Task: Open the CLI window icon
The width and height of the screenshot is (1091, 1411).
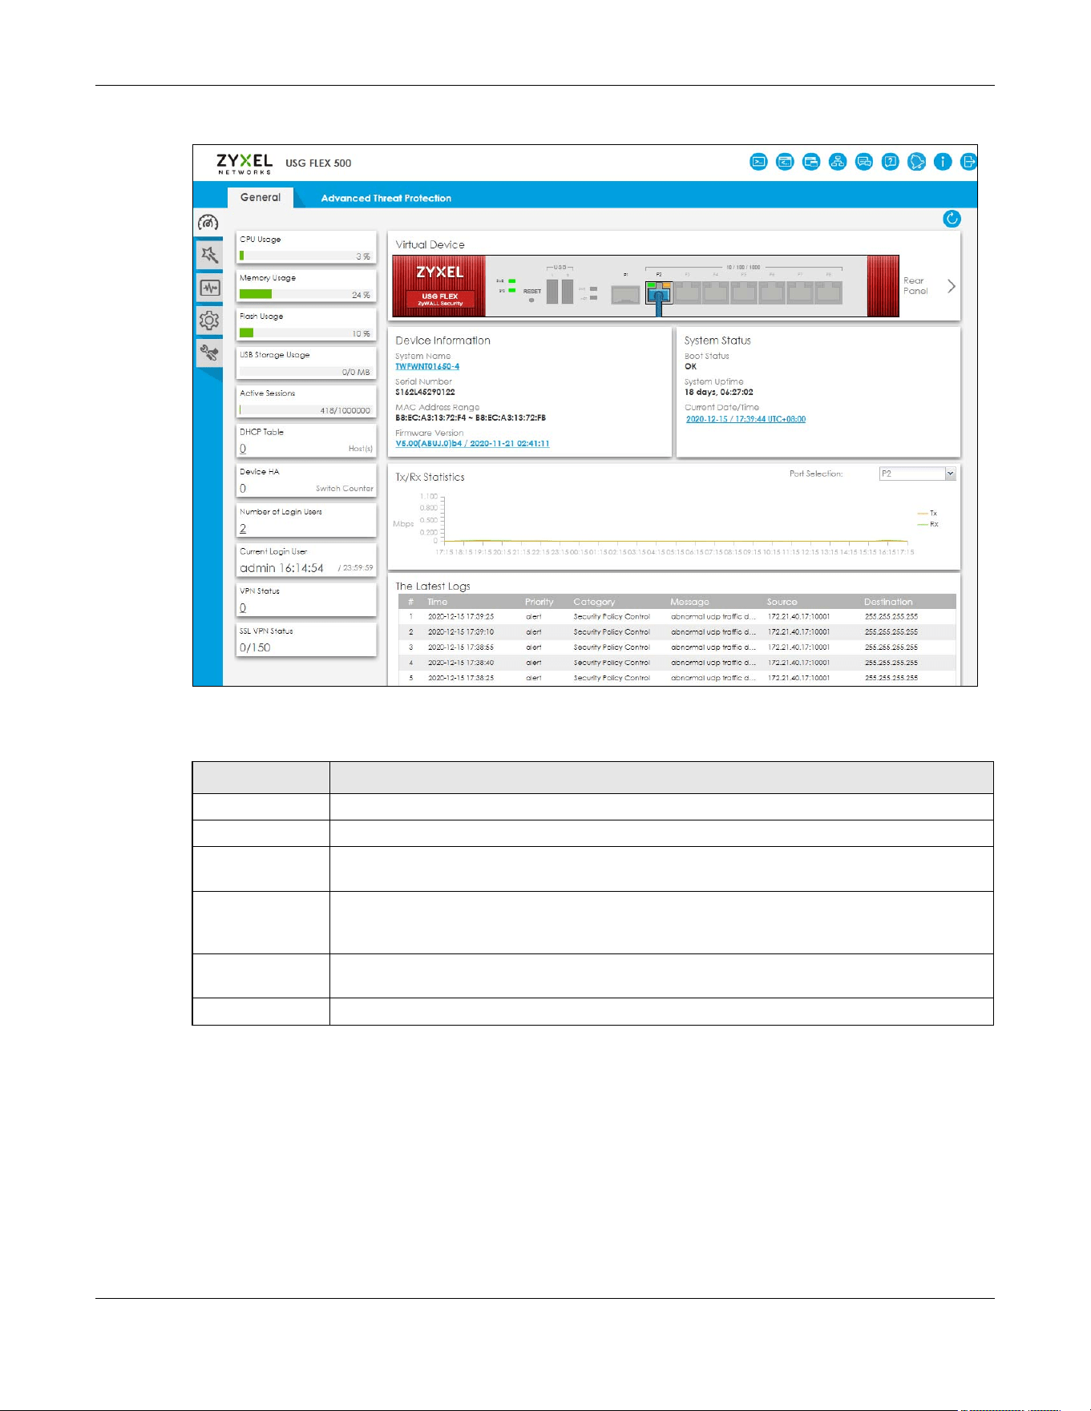Action: 785,162
